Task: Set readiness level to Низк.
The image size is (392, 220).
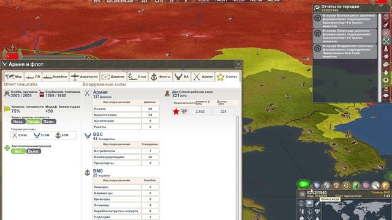Action: (x=18, y=122)
